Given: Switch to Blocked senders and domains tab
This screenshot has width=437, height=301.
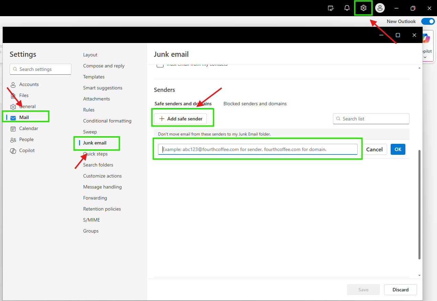Looking at the screenshot, I should pyautogui.click(x=255, y=104).
